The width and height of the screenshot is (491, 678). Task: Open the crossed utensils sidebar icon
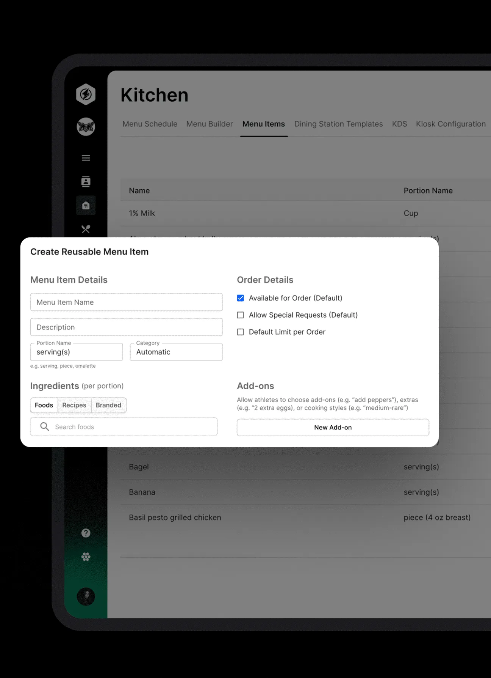[86, 229]
